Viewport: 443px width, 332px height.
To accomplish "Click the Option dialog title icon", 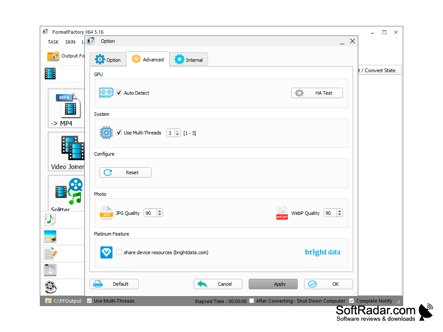I will coord(91,41).
